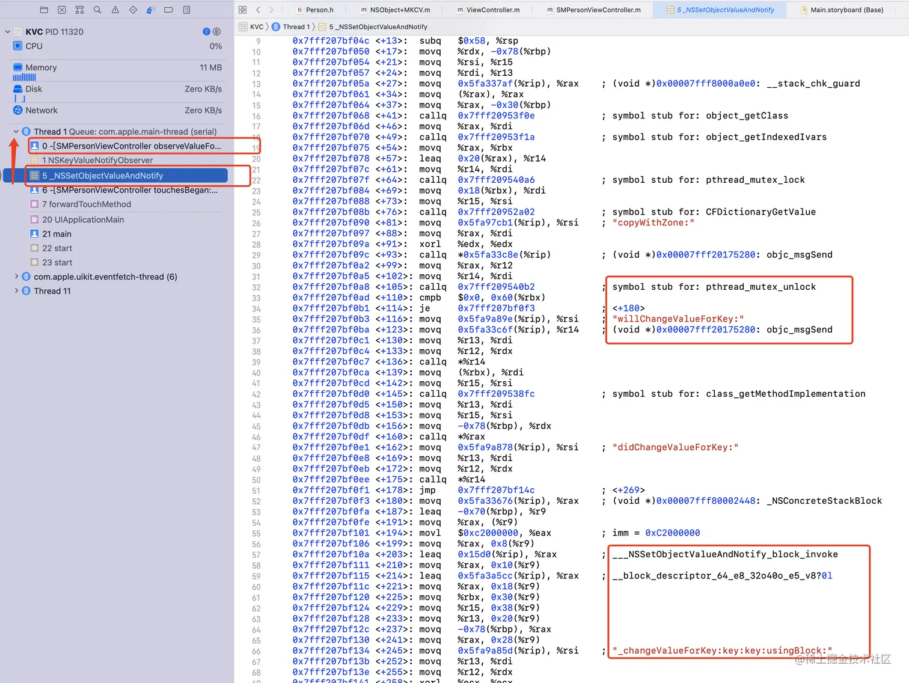The width and height of the screenshot is (909, 683).
Task: Collapse Thread 1 main-thread disclosure
Action: (x=16, y=132)
